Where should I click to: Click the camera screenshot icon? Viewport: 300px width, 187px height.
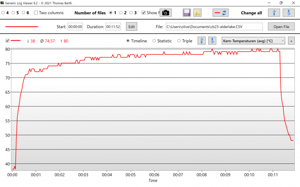(x=166, y=13)
